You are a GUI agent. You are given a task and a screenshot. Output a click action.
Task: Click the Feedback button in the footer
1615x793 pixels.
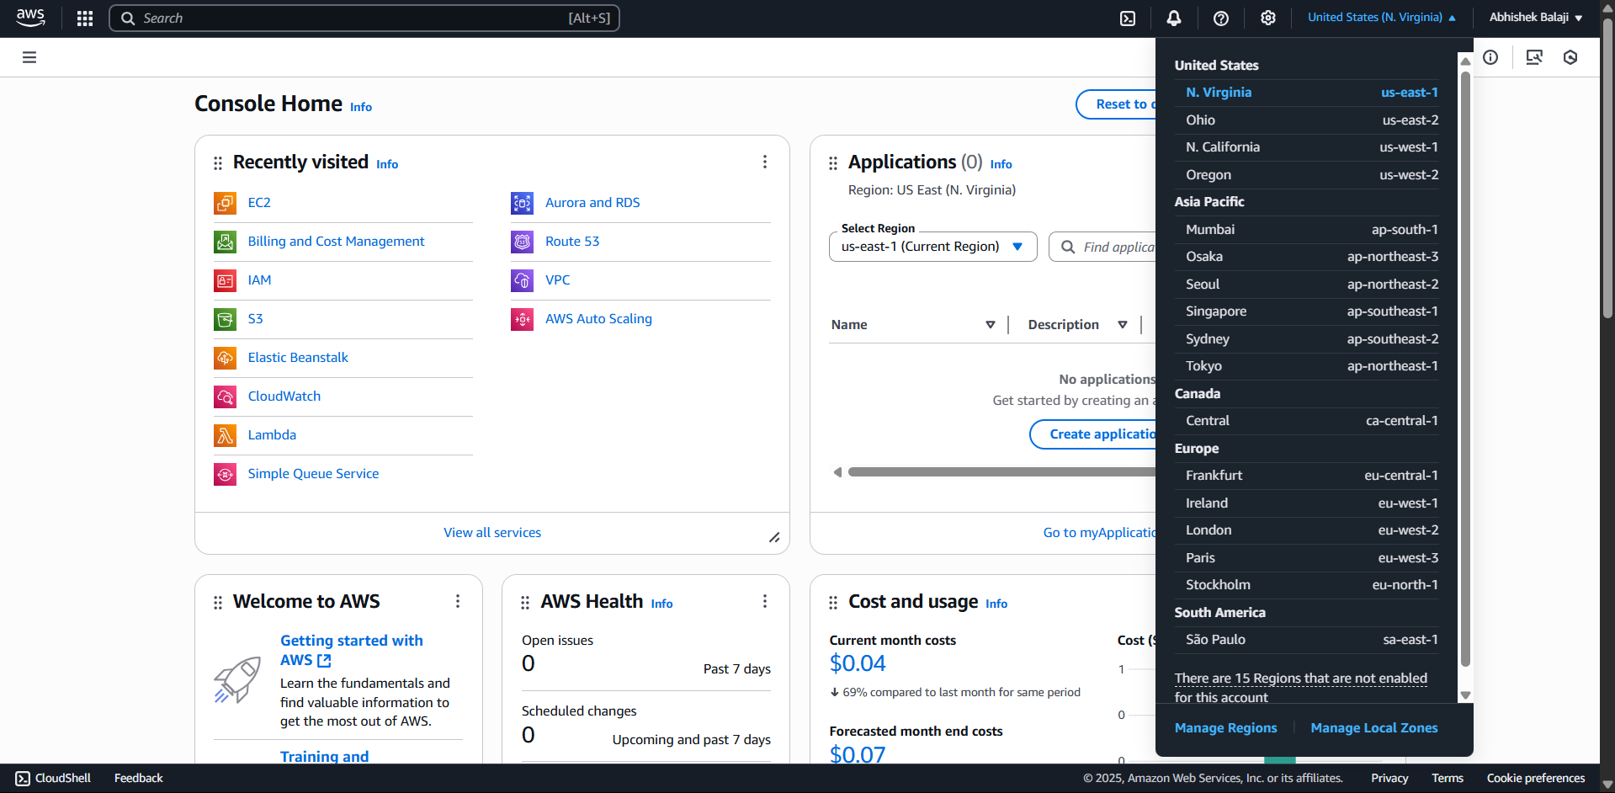[139, 779]
